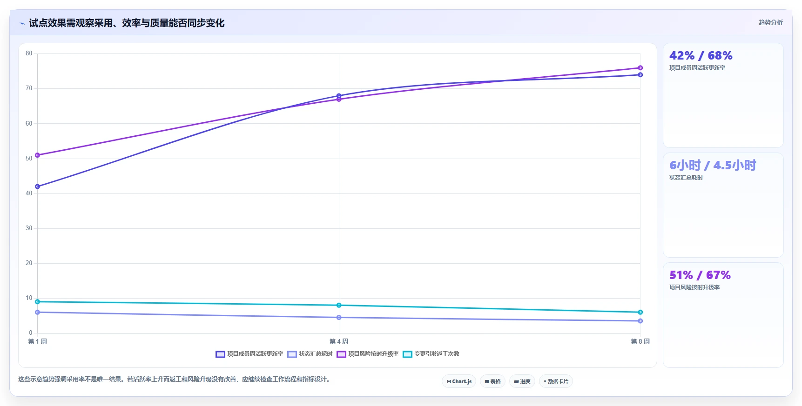Screen dimensions: 802x406
Task: Toggle the 变更引发返工次数 legend entry
Action: [x=431, y=354]
